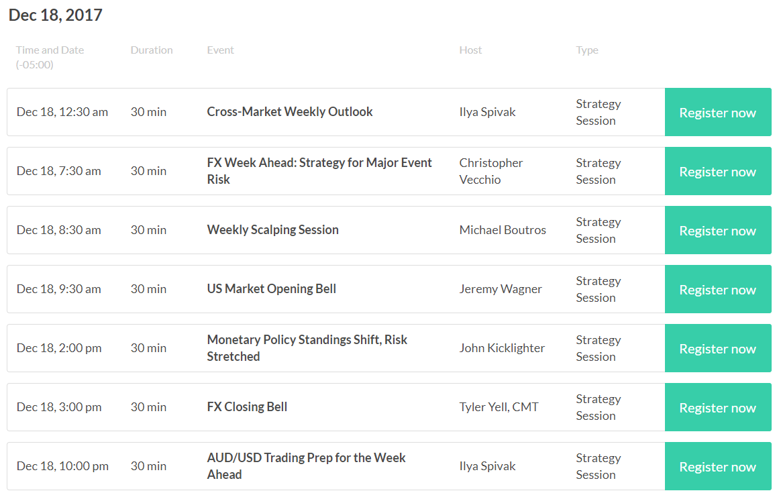Open FX Closing Bell event title
The image size is (779, 497).
[x=247, y=407]
